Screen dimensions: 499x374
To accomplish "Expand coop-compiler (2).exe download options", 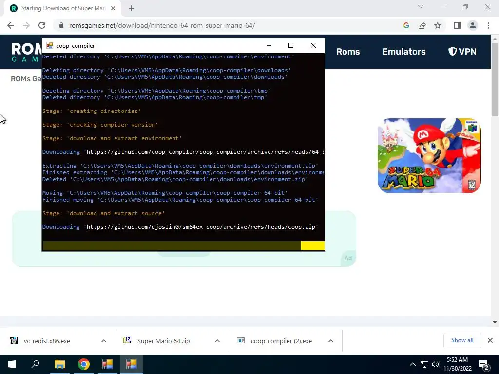I will [x=331, y=341].
